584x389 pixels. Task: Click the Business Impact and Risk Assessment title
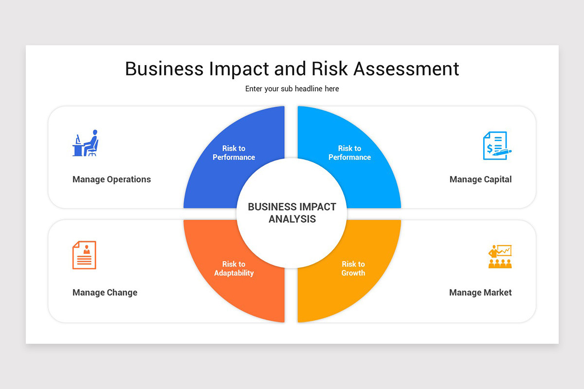292,69
